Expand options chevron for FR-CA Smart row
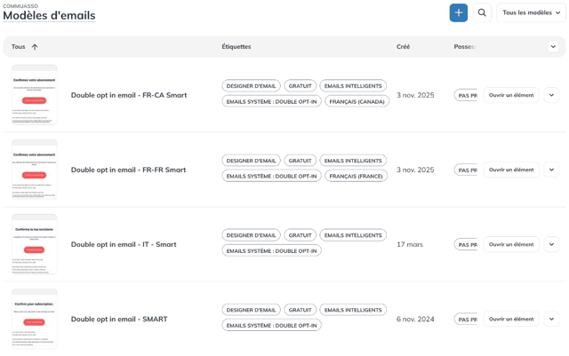This screenshot has width=569, height=356. pyautogui.click(x=551, y=95)
